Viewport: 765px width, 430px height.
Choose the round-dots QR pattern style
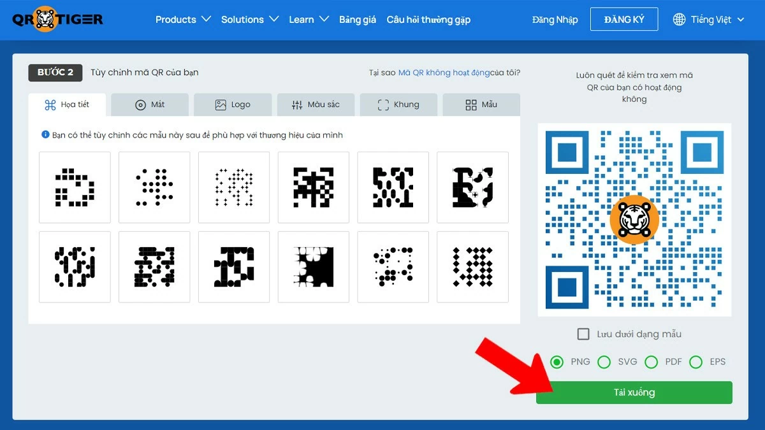154,187
